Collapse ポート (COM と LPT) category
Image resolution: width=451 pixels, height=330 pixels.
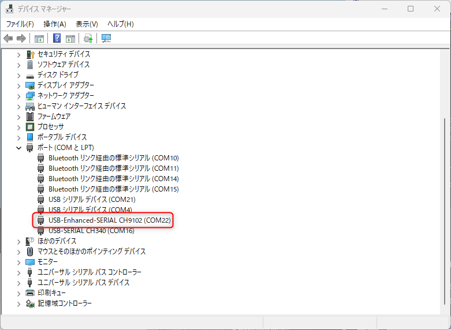(18, 148)
